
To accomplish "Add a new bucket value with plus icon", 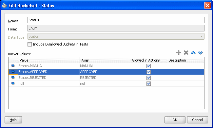I will 179,52.
